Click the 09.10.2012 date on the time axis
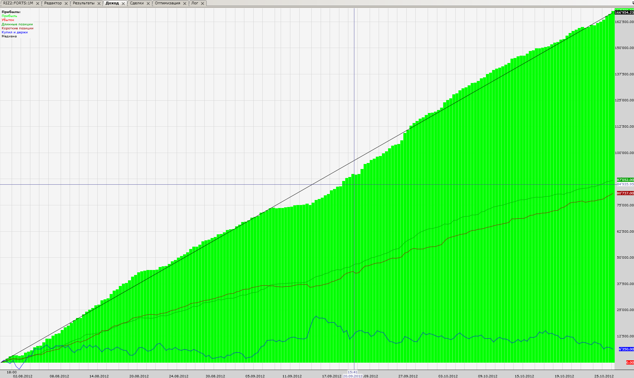Viewport: 634px width, 378px height. click(488, 376)
